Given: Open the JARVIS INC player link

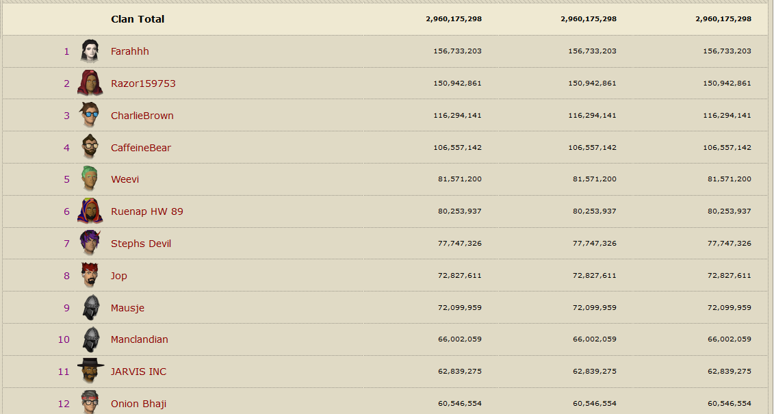Looking at the screenshot, I should pos(138,372).
